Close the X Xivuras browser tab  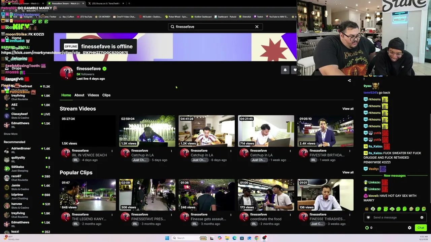(123, 3)
